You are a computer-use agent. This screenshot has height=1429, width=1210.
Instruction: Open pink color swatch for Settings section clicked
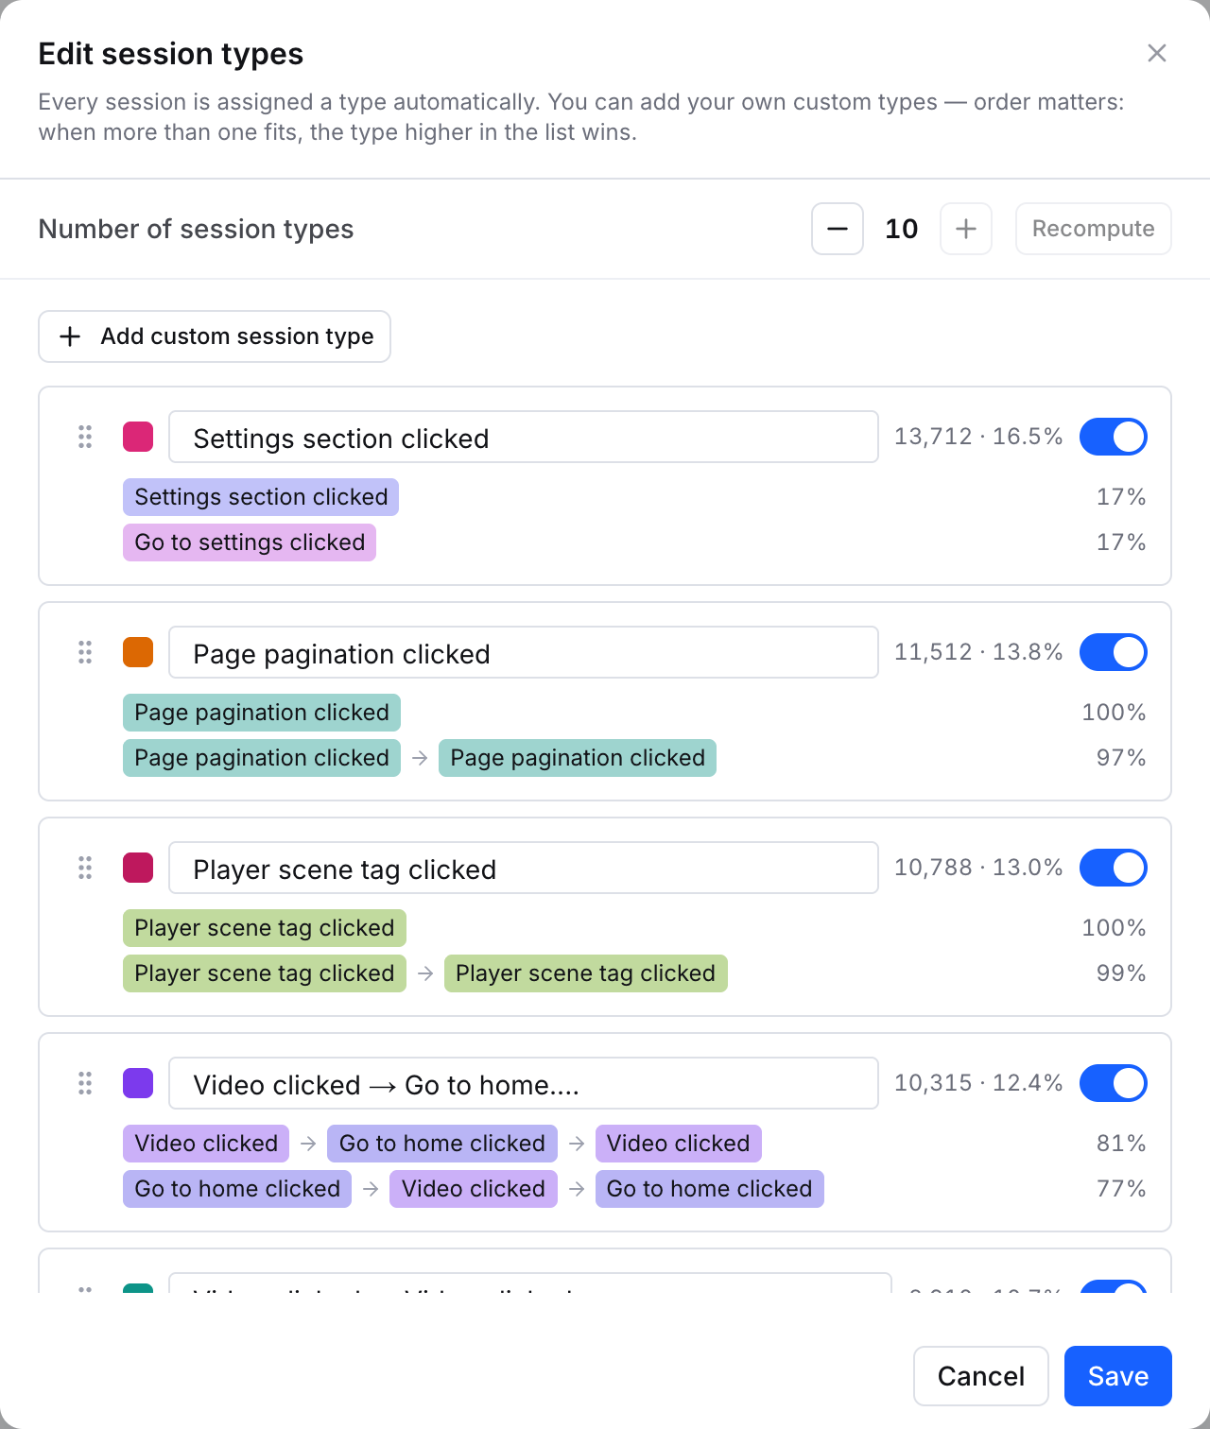(x=138, y=437)
